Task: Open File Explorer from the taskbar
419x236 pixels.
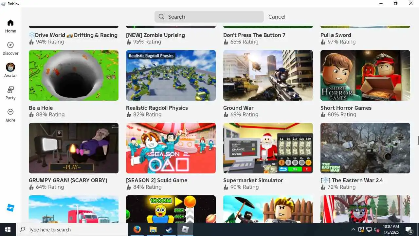Action: click(x=153, y=229)
